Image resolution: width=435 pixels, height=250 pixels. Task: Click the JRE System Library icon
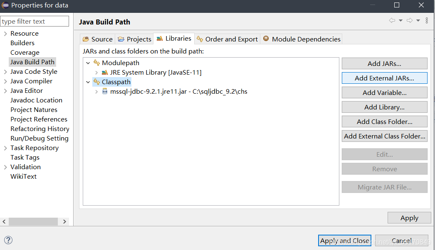coord(104,73)
